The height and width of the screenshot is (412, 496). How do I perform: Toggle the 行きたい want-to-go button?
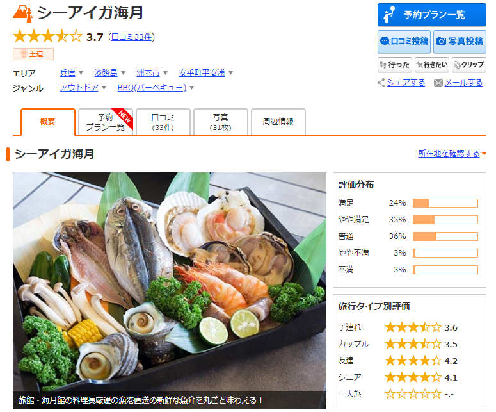[x=431, y=65]
